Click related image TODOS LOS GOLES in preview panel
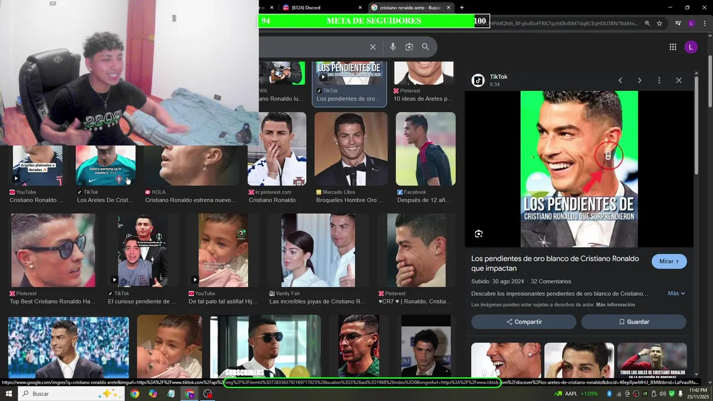713x401 pixels. (652, 360)
